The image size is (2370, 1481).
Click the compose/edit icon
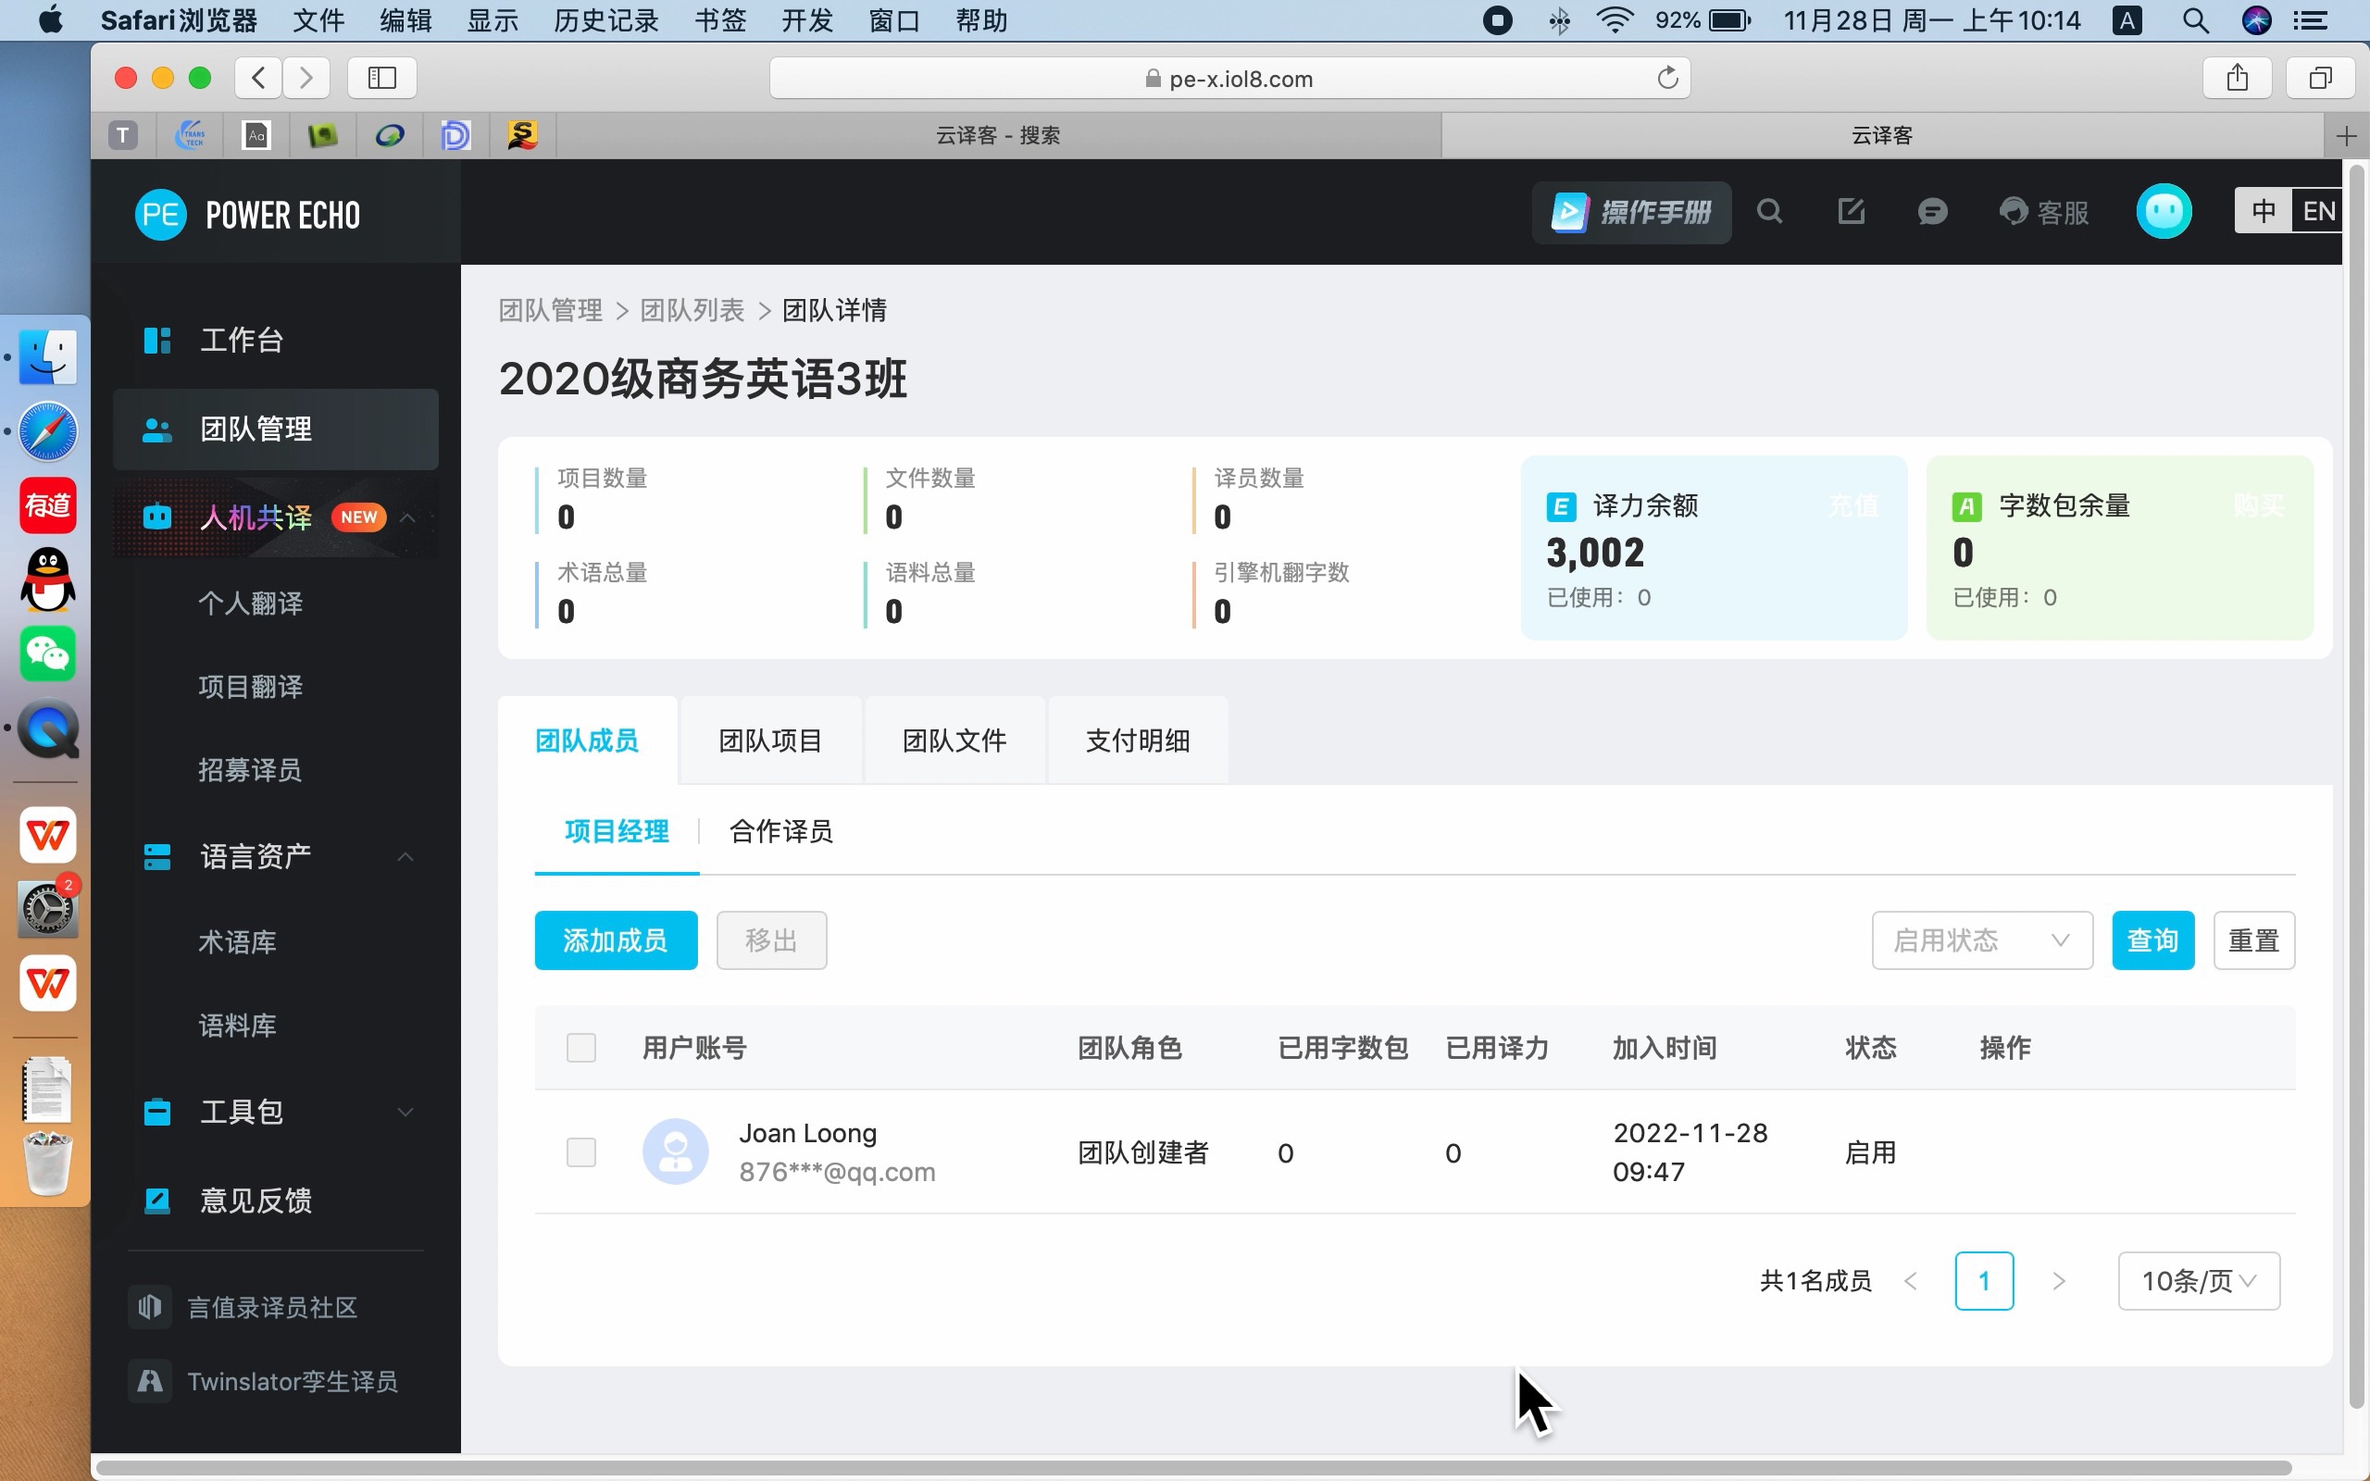tap(1852, 212)
